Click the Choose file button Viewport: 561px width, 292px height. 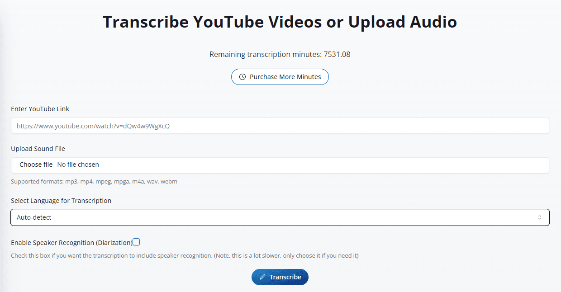36,165
